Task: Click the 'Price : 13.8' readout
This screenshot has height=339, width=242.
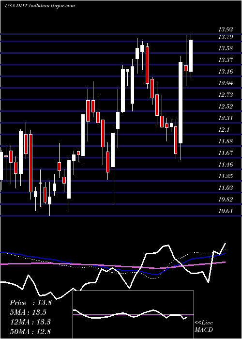Action: [x=30, y=303]
